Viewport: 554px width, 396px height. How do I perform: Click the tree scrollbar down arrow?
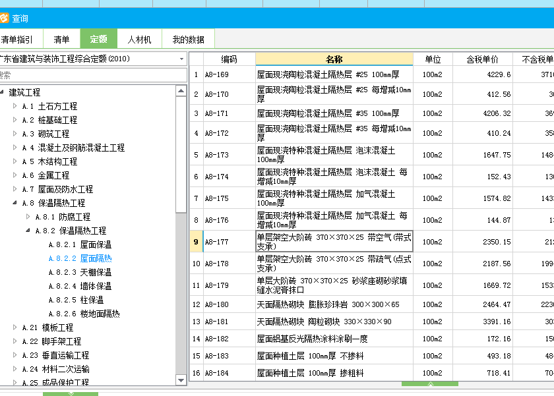click(181, 380)
